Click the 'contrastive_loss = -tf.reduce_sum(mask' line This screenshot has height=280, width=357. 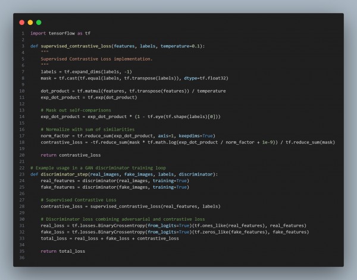click(x=188, y=142)
